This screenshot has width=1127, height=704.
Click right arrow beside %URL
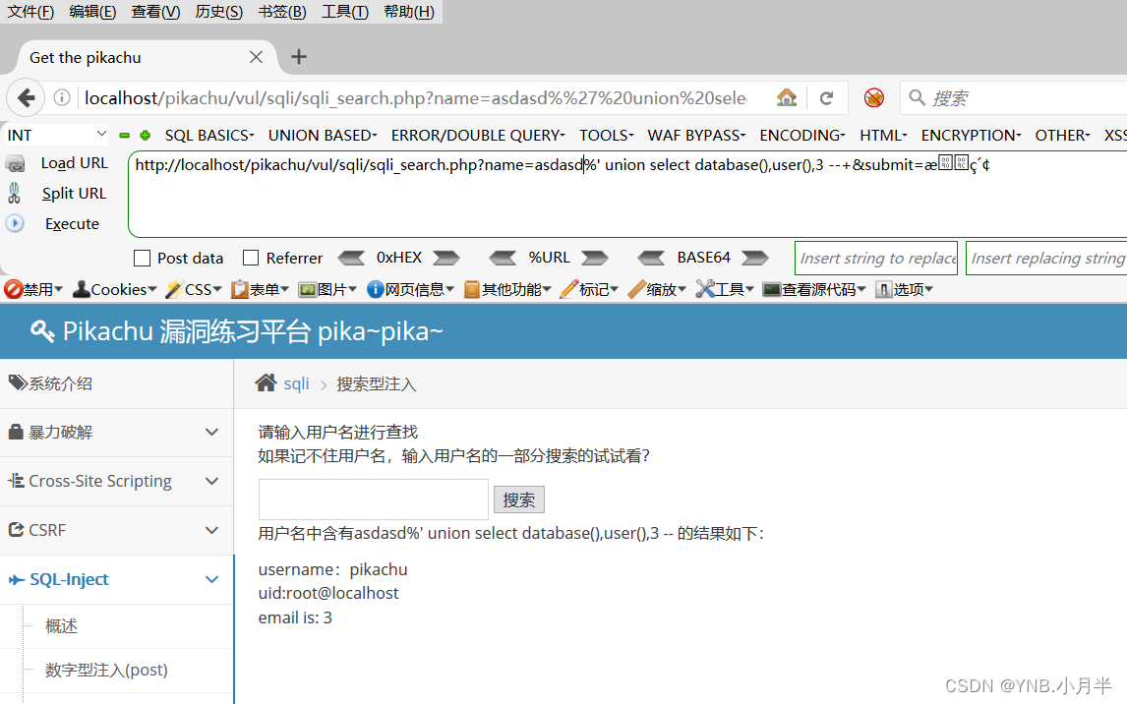594,258
